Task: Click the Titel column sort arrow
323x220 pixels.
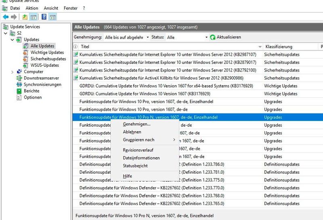Action: pyautogui.click(x=260, y=47)
